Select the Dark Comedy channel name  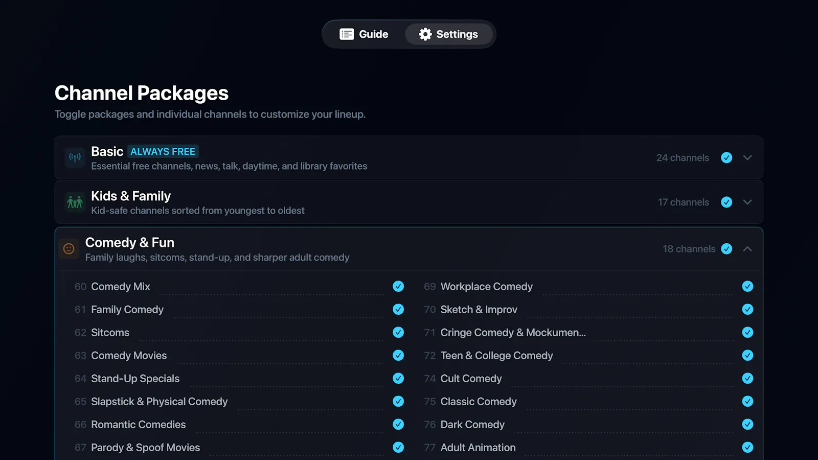(x=472, y=424)
